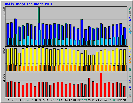
Task: Click the yellow visits bar for day 4
Action: 19,59
